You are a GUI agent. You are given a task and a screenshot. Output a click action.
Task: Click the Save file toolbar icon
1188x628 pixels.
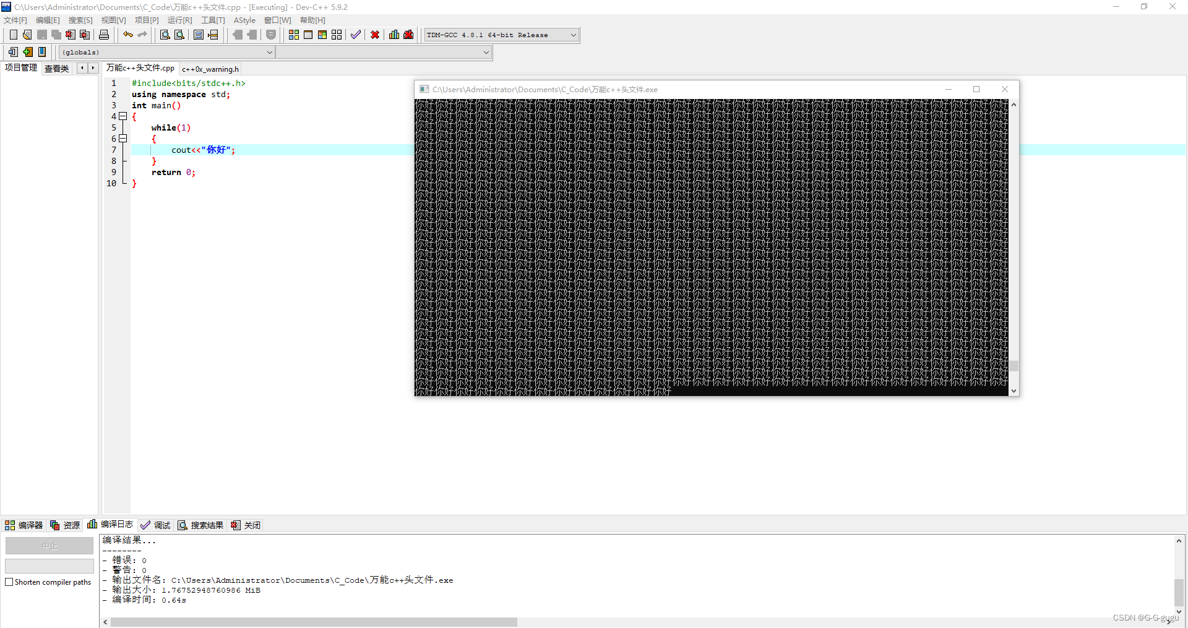[42, 35]
